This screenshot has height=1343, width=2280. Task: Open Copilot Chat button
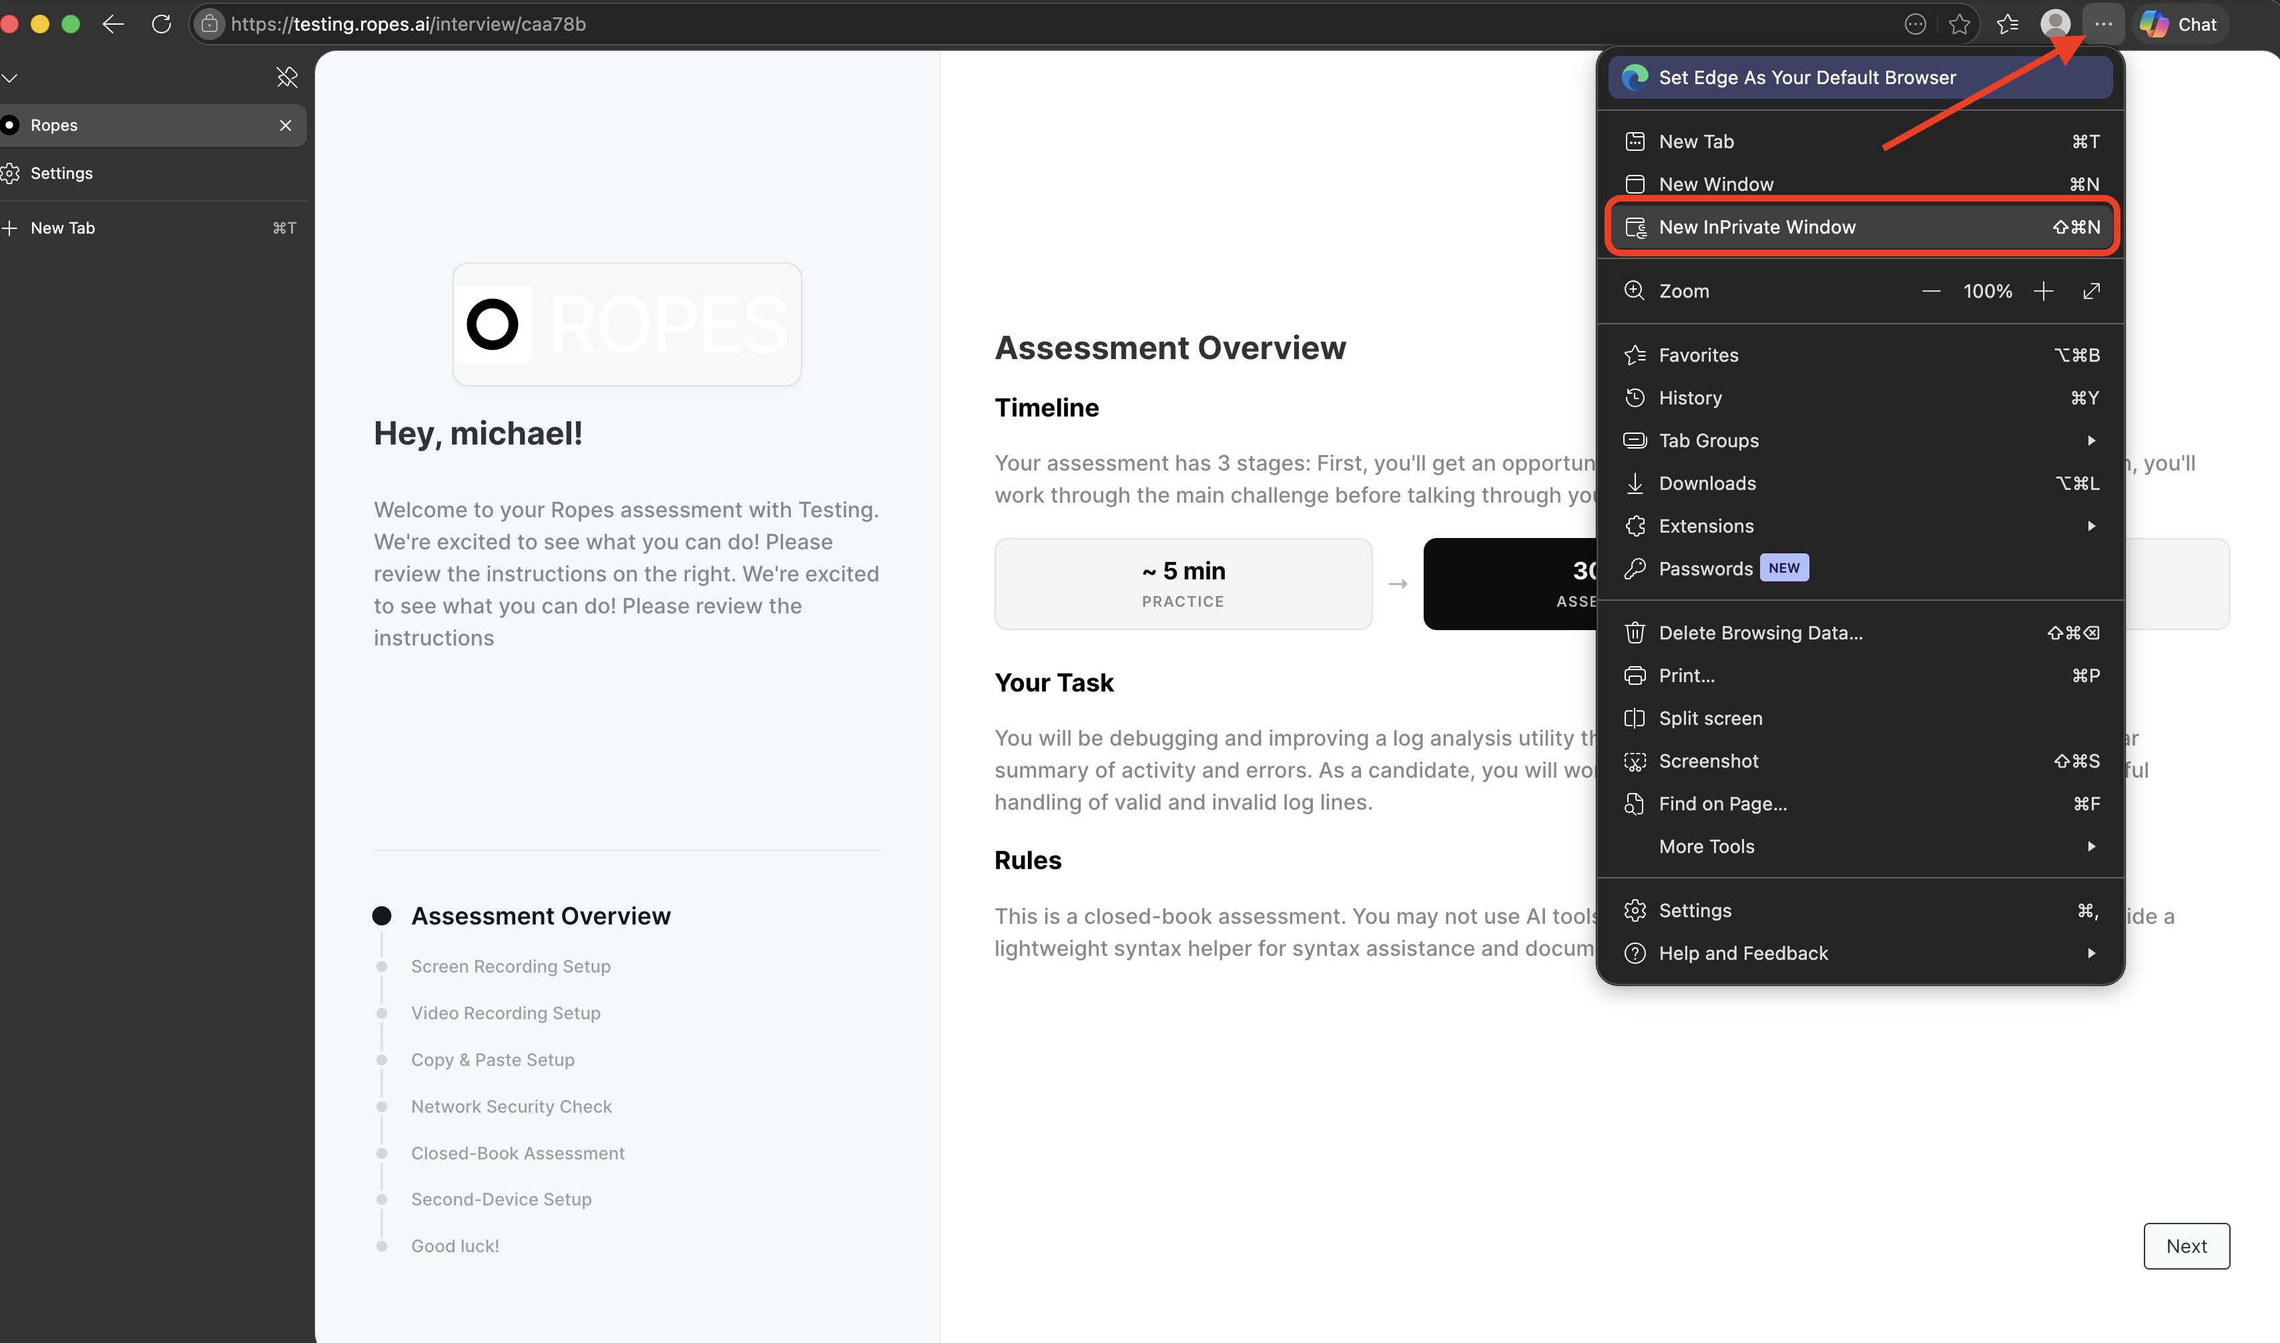point(2179,25)
